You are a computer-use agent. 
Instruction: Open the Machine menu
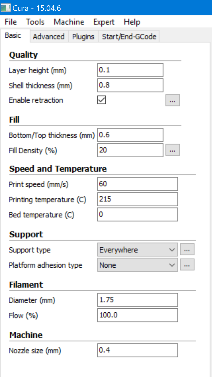coord(69,22)
